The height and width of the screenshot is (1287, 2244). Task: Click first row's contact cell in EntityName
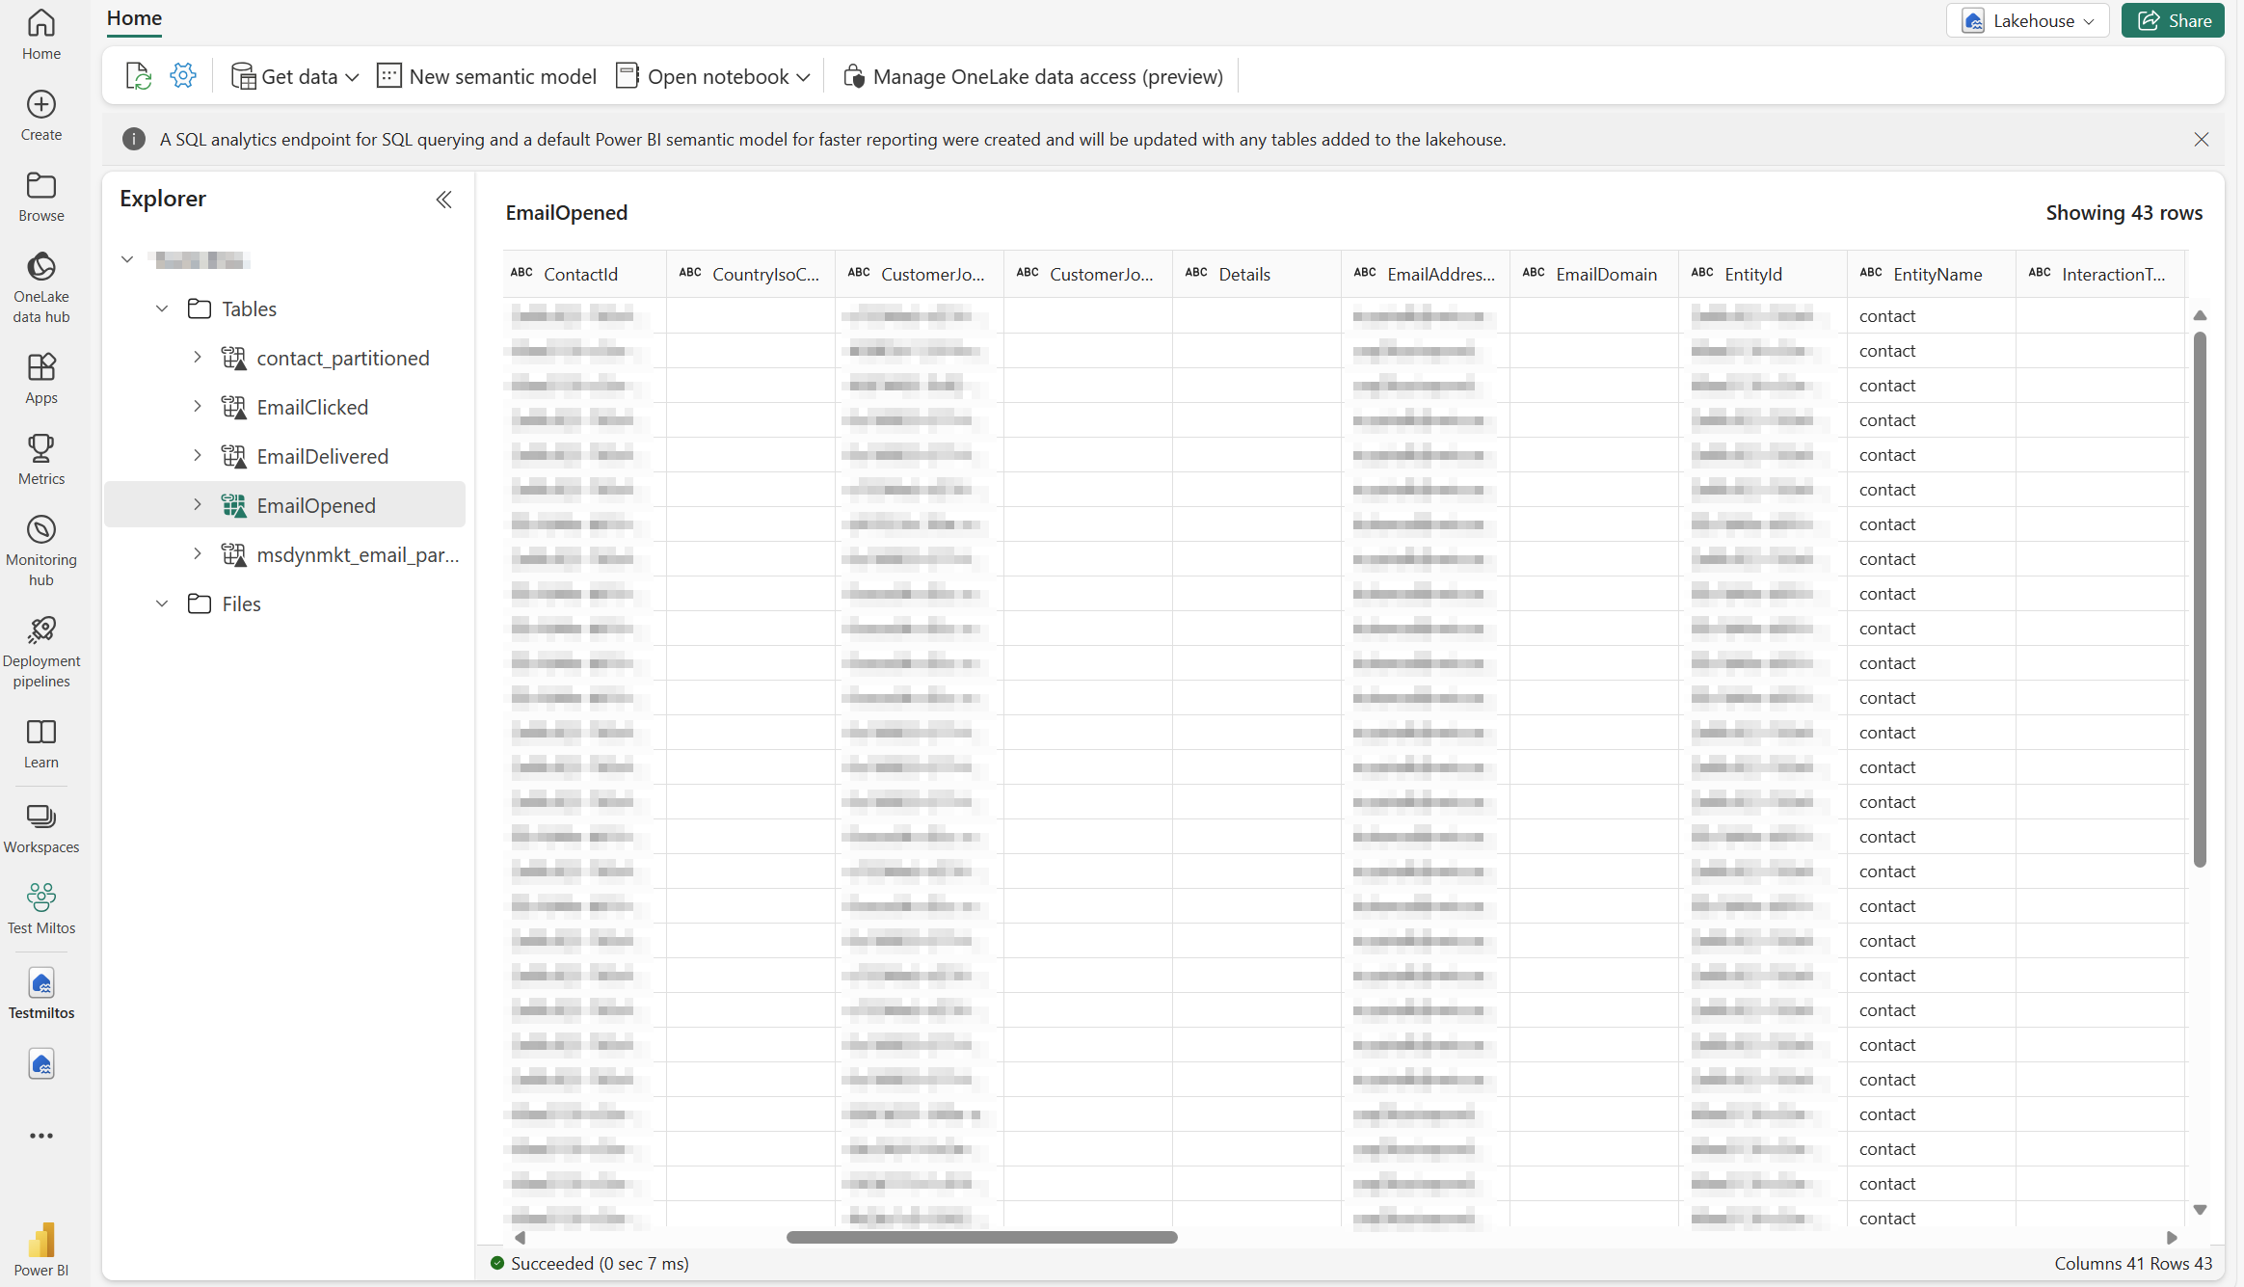(1932, 316)
